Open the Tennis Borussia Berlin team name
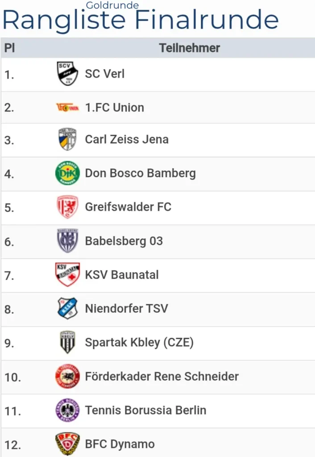The height and width of the screenshot is (457, 315). [146, 410]
